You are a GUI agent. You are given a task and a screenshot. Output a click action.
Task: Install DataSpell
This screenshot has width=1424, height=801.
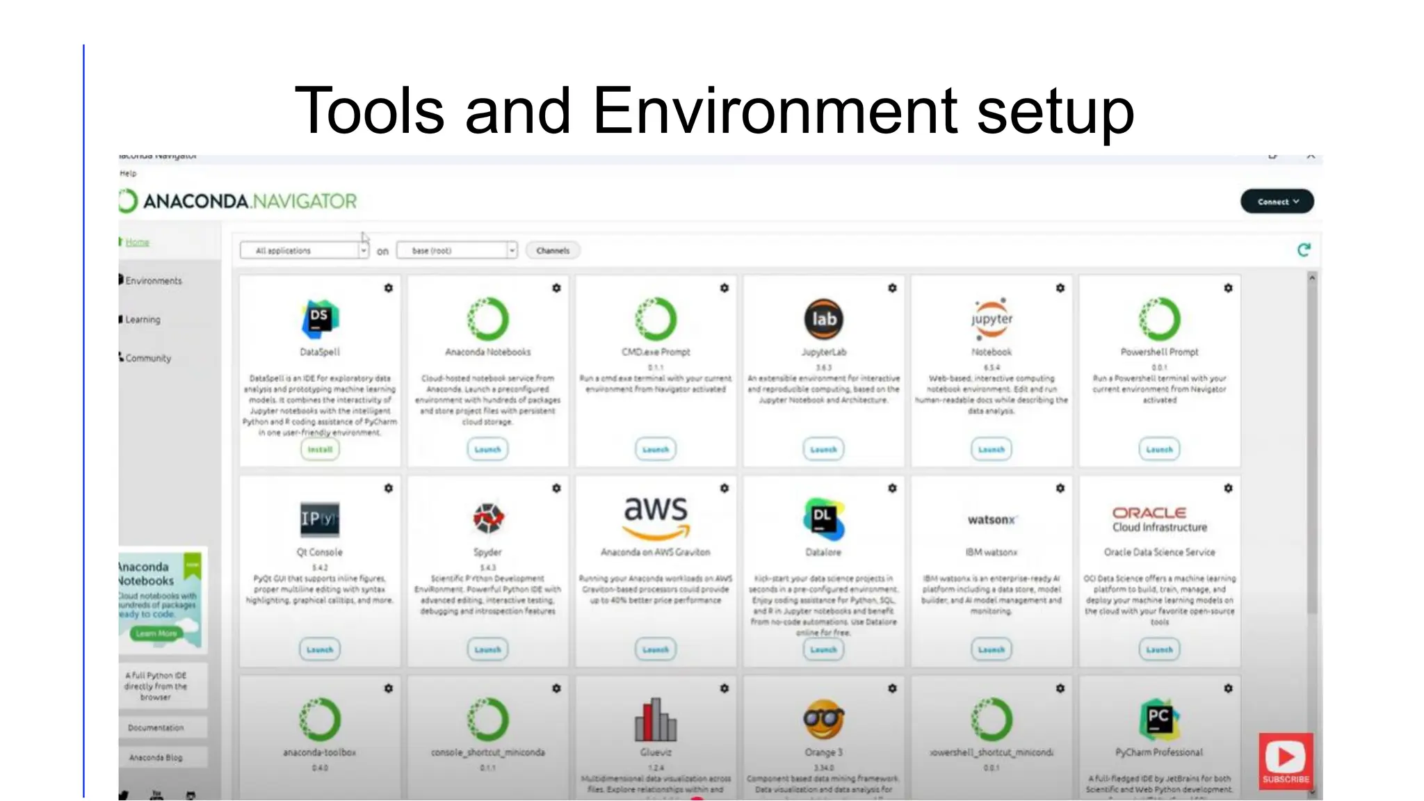point(320,449)
